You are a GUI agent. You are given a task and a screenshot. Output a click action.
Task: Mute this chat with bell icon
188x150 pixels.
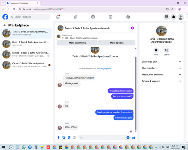pos(156,50)
